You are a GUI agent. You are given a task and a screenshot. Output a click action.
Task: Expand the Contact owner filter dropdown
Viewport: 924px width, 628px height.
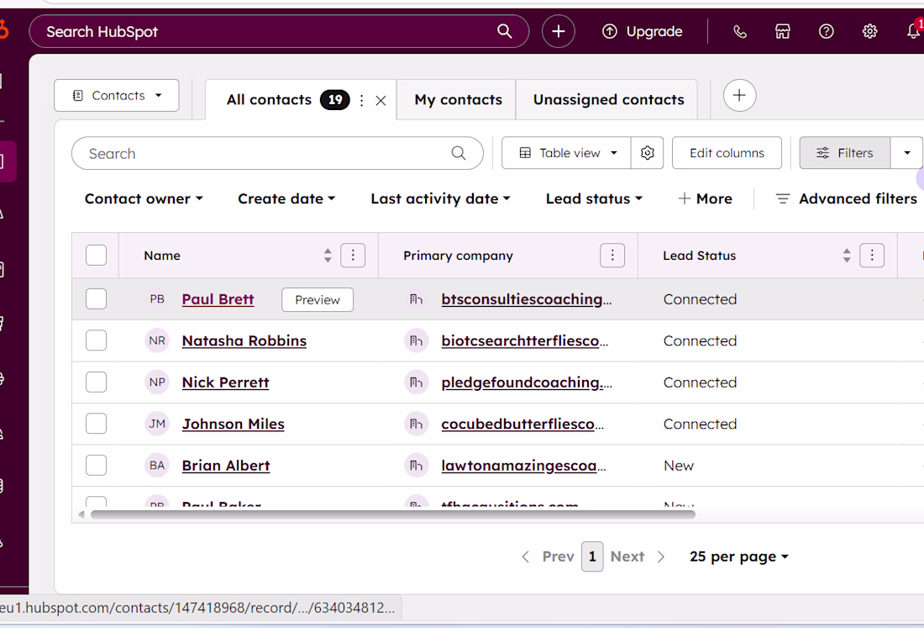pyautogui.click(x=144, y=199)
